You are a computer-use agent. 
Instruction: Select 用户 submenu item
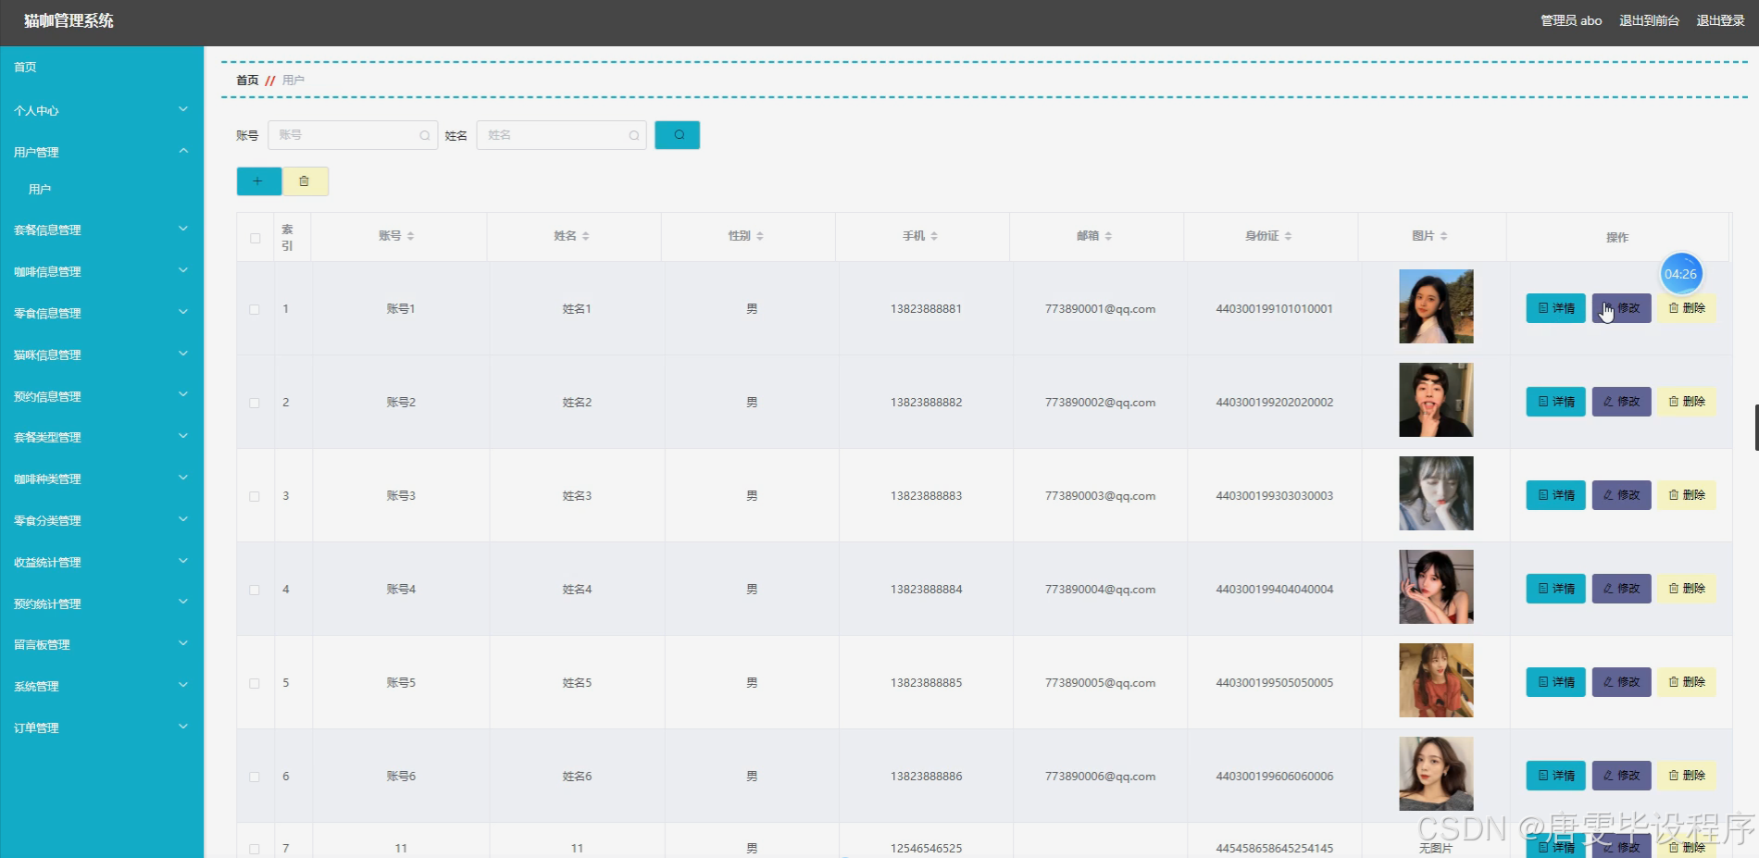point(102,189)
